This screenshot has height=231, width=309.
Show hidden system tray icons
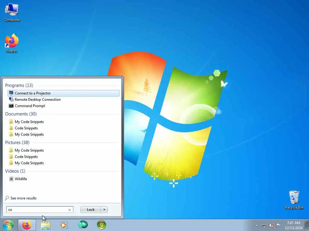click(256, 225)
